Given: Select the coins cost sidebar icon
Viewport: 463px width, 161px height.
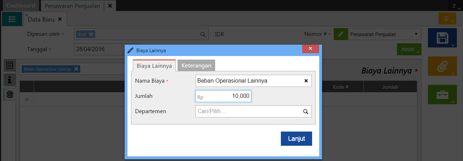Looking at the screenshot, I should [10, 94].
